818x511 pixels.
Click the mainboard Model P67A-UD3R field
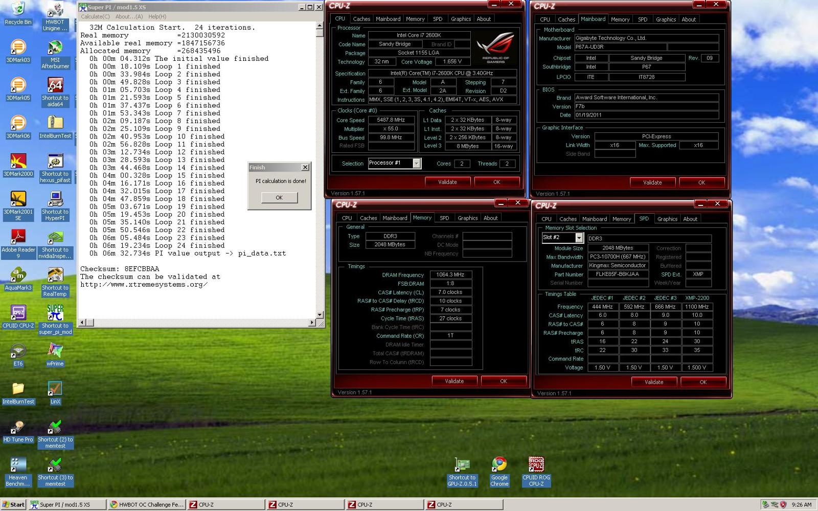pos(620,47)
